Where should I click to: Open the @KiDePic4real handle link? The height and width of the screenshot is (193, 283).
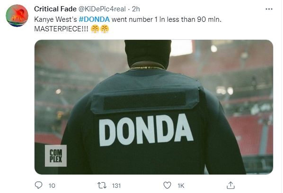click(102, 9)
